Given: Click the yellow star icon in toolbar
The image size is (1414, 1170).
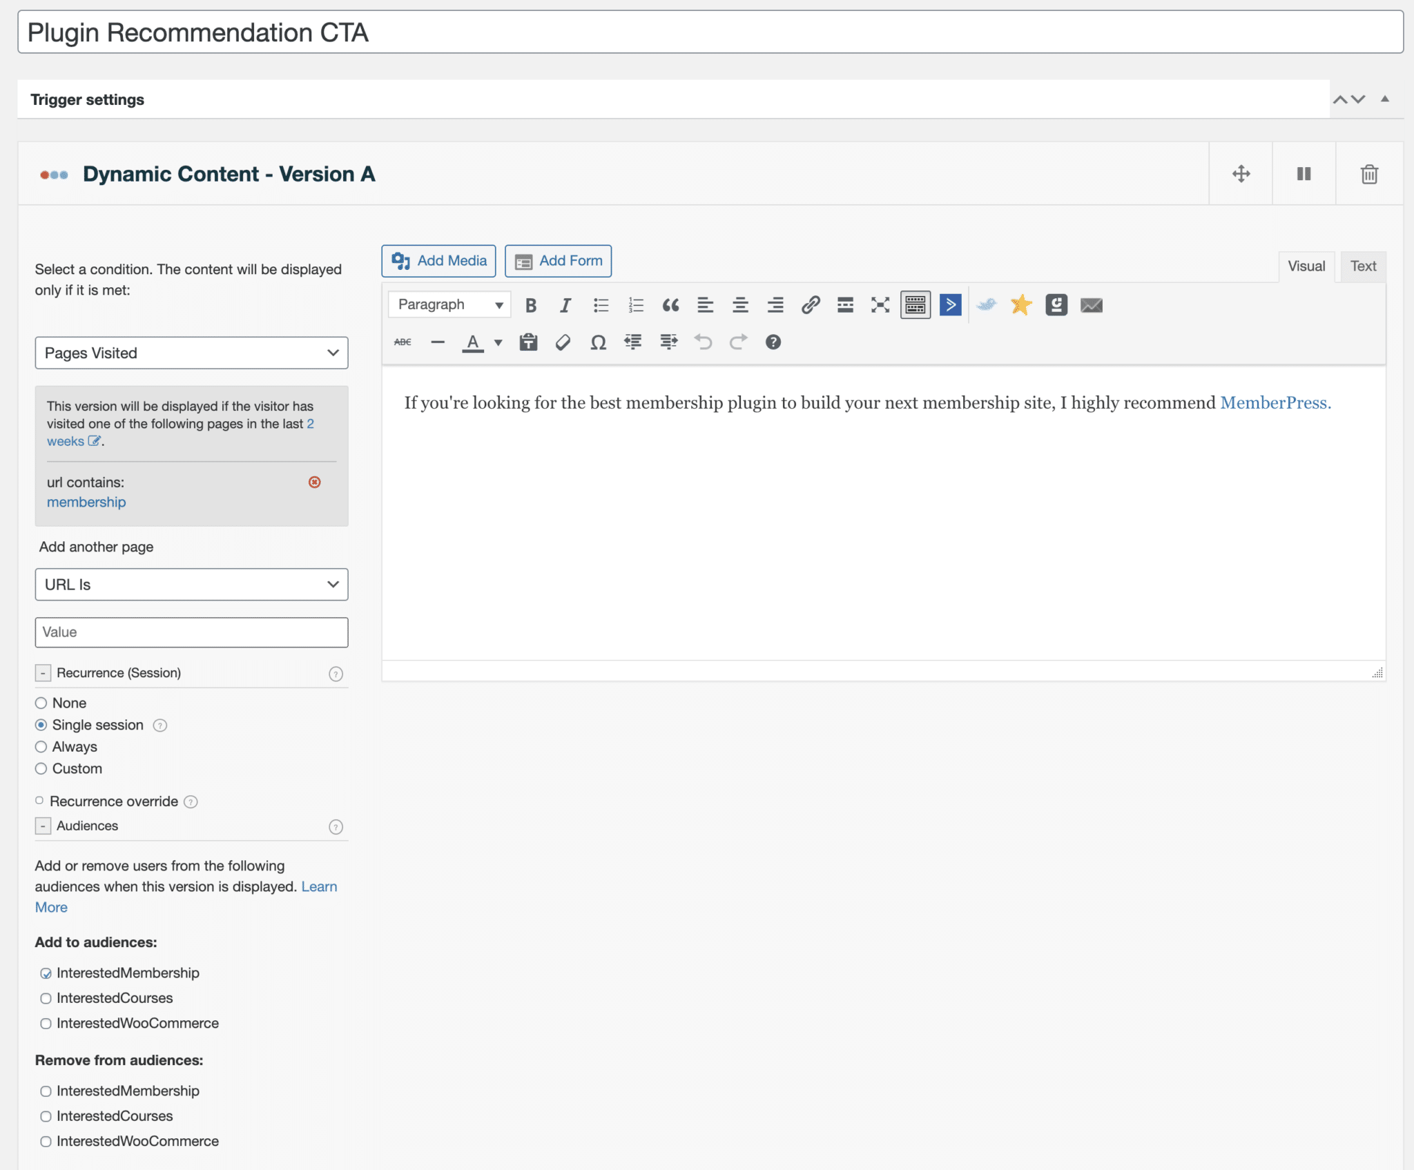Looking at the screenshot, I should pos(1020,305).
